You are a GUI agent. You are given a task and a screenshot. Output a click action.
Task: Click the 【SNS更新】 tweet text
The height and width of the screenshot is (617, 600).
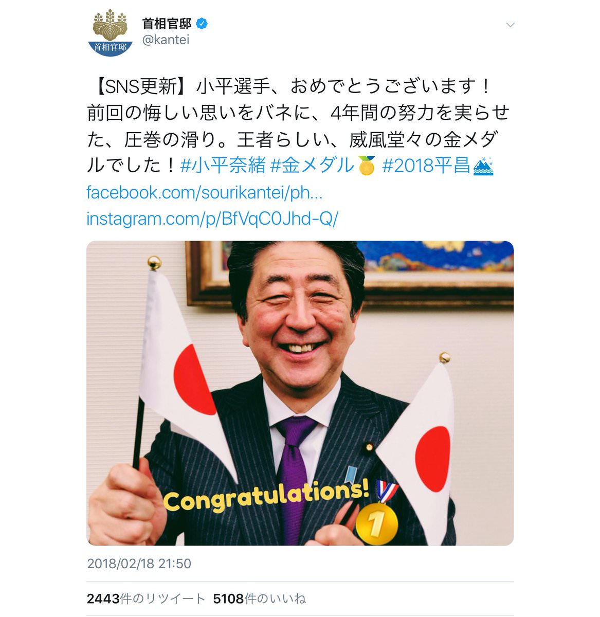tap(140, 86)
